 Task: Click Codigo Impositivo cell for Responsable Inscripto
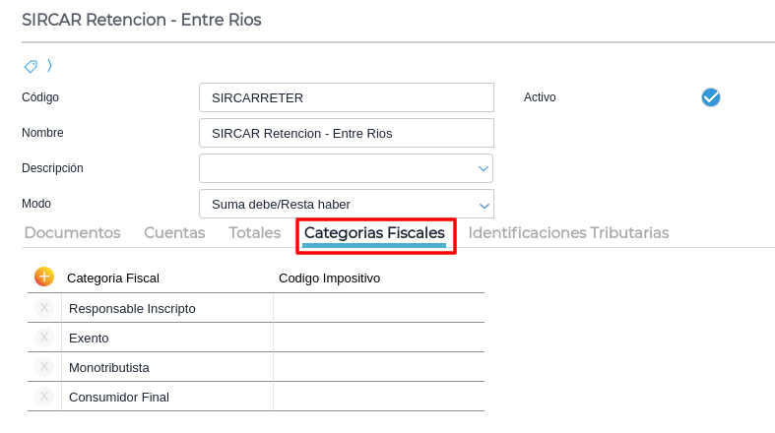[378, 308]
